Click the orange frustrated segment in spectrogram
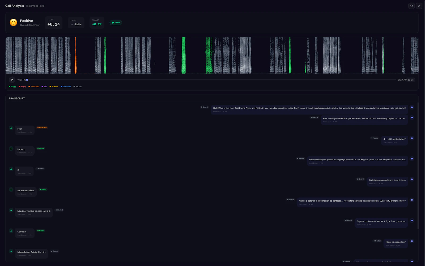Screen dimensions: 425x266 (75, 55)
